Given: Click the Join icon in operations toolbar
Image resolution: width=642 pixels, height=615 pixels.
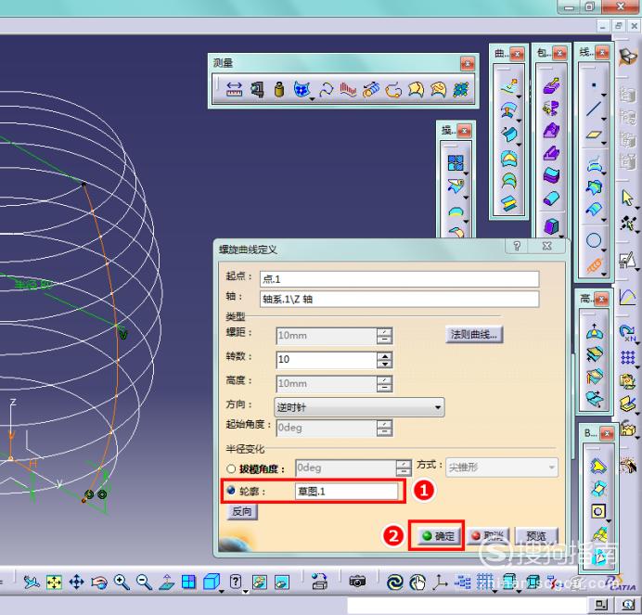Looking at the screenshot, I should tap(456, 162).
